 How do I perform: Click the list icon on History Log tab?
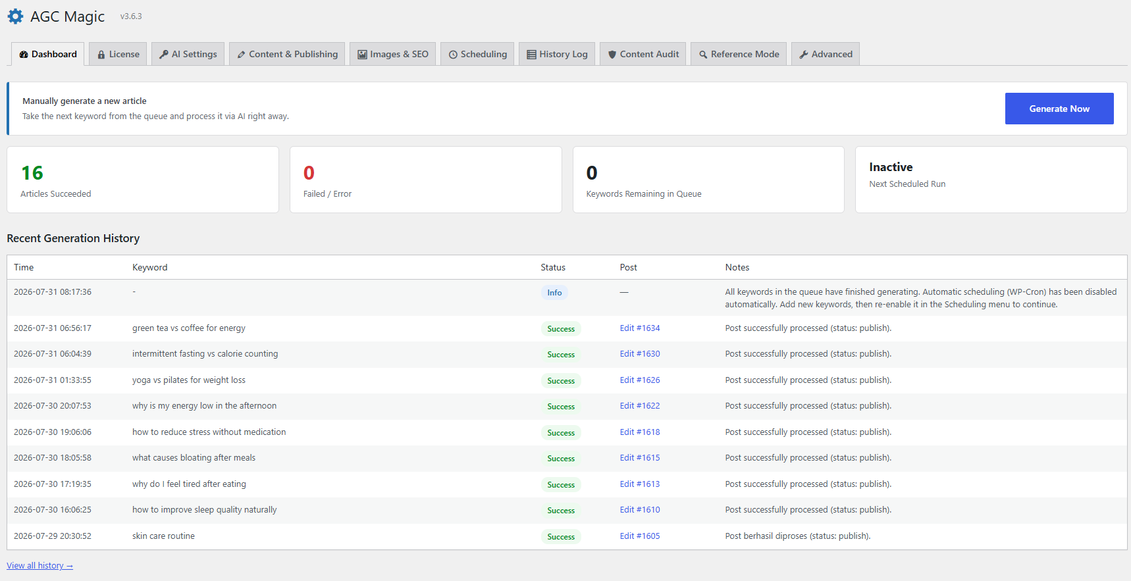coord(531,55)
